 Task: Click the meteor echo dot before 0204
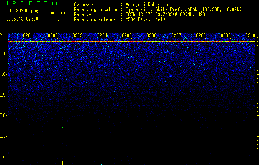click(x=93, y=127)
